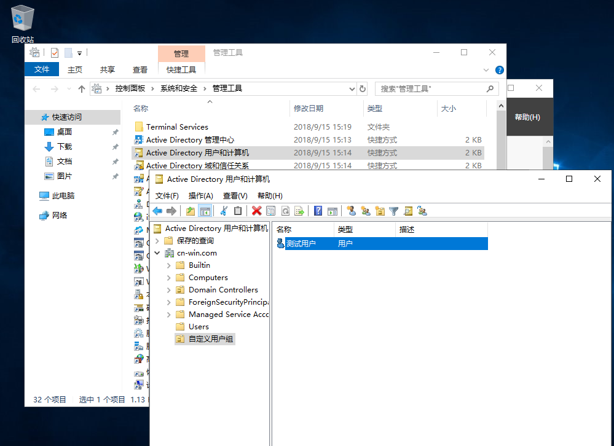The height and width of the screenshot is (446, 614).
Task: Expand the 保存的查询 node
Action: coord(157,241)
